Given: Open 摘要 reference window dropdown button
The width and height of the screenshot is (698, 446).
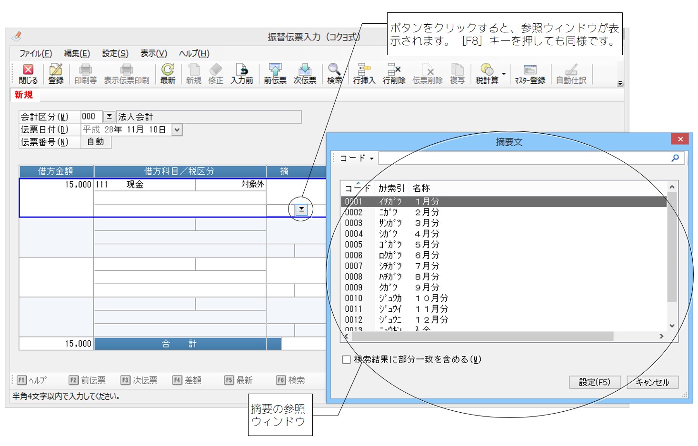Looking at the screenshot, I should (301, 209).
